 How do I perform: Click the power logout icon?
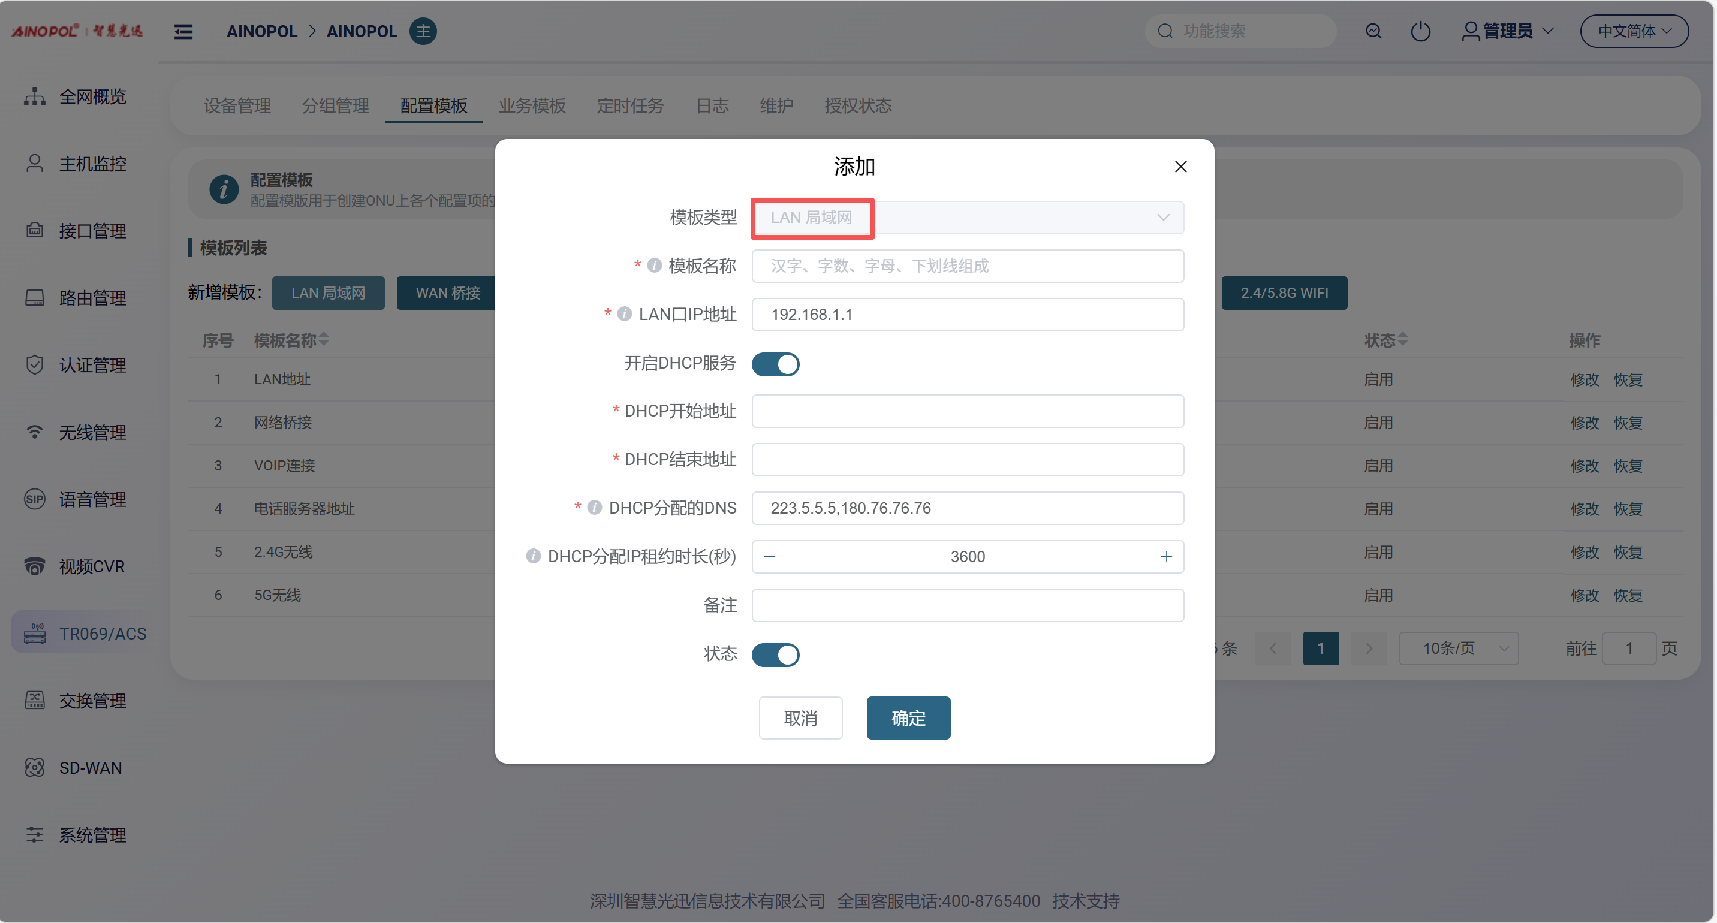pyautogui.click(x=1420, y=31)
